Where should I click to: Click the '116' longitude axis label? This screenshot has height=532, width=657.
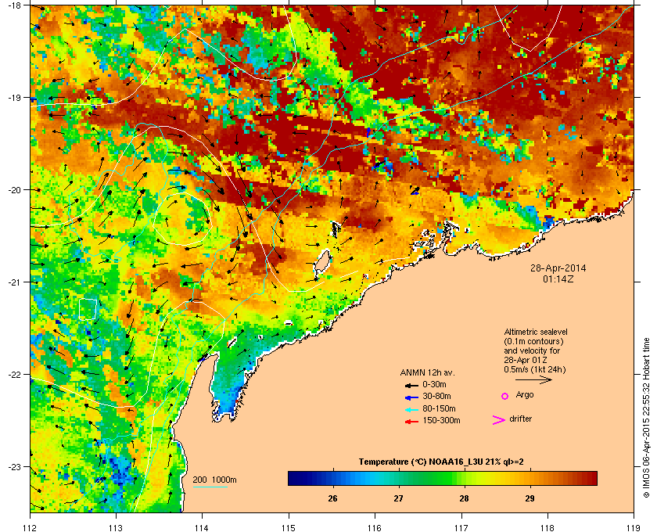(375, 527)
